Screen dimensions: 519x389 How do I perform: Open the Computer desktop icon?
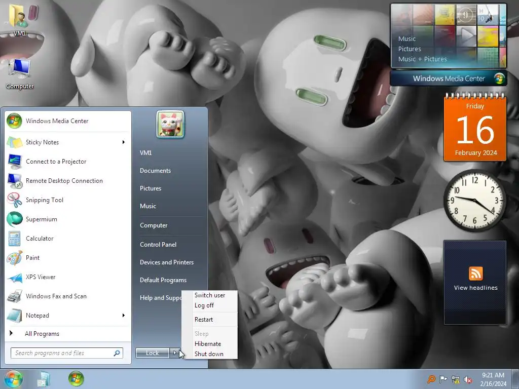point(20,74)
